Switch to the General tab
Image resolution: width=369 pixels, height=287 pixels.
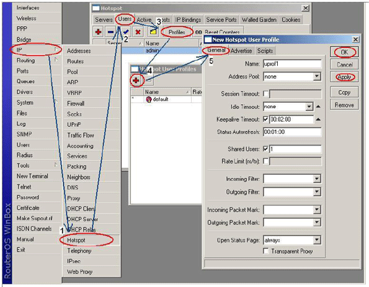(x=216, y=50)
